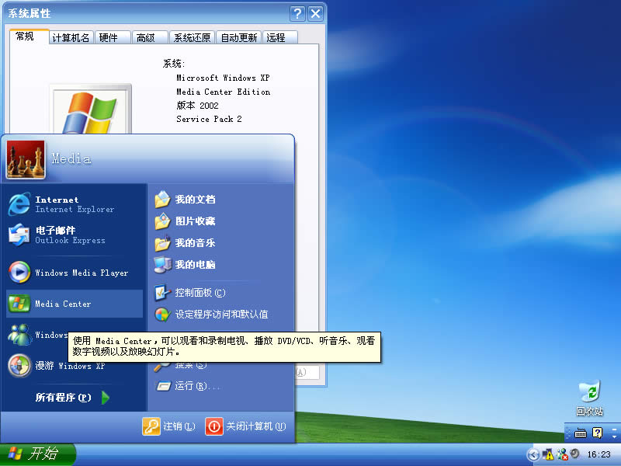
Task: Click the 开始 Start button
Action: pos(37,454)
